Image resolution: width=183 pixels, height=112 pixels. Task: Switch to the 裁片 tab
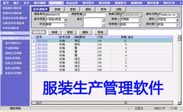[x=16, y=3]
